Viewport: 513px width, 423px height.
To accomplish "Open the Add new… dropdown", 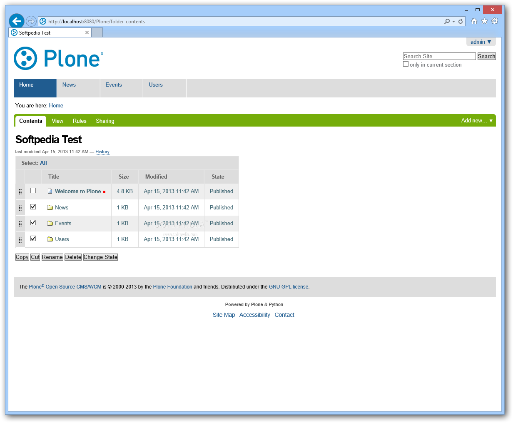I will pos(477,120).
